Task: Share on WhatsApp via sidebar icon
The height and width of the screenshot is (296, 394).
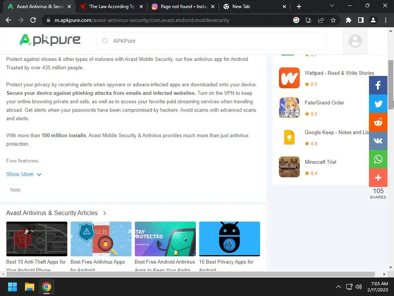Action: [378, 159]
